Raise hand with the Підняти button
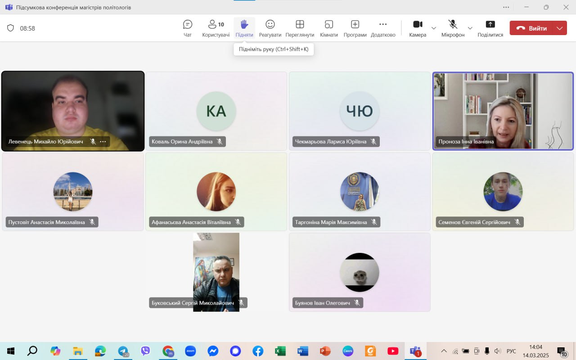This screenshot has height=360, width=576. point(244,28)
